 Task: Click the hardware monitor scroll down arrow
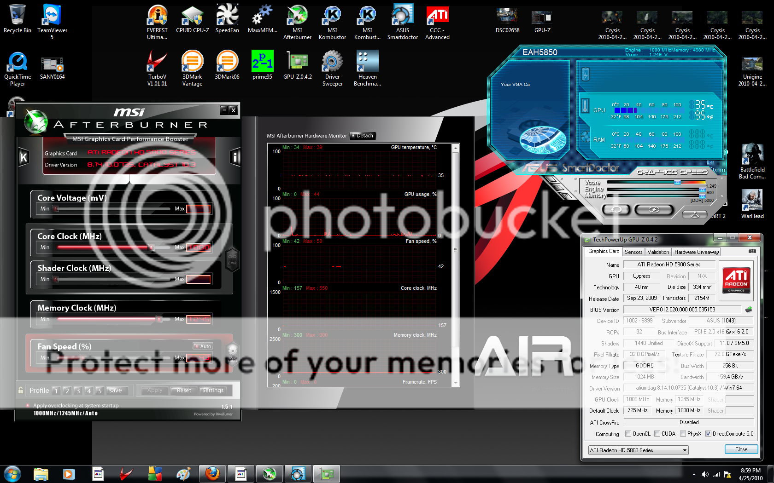[x=456, y=383]
